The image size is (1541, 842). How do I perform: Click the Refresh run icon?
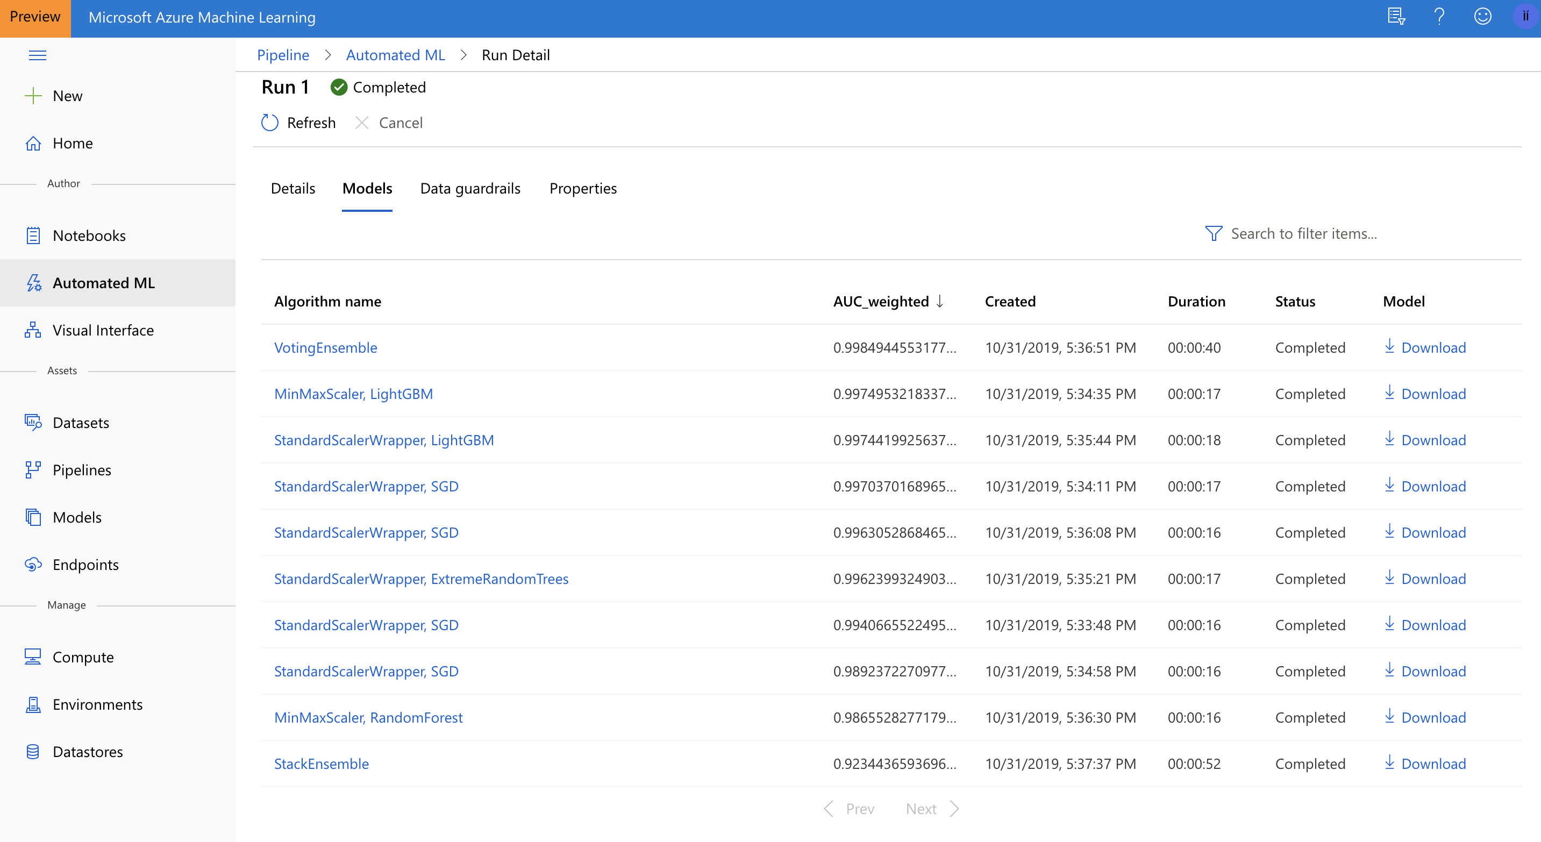tap(270, 123)
